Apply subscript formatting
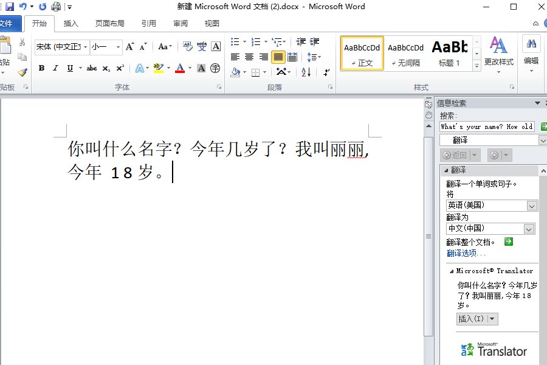 [105, 68]
